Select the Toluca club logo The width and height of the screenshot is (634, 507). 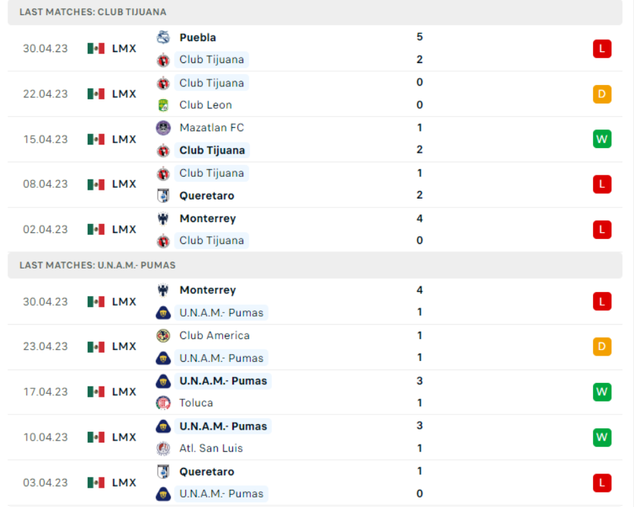[163, 403]
